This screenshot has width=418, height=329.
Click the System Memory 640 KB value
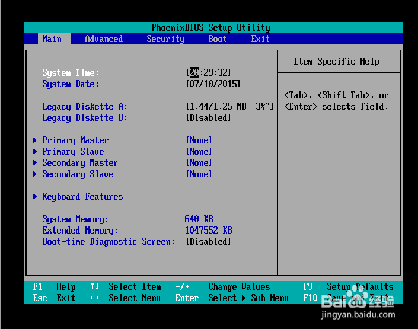(x=199, y=219)
